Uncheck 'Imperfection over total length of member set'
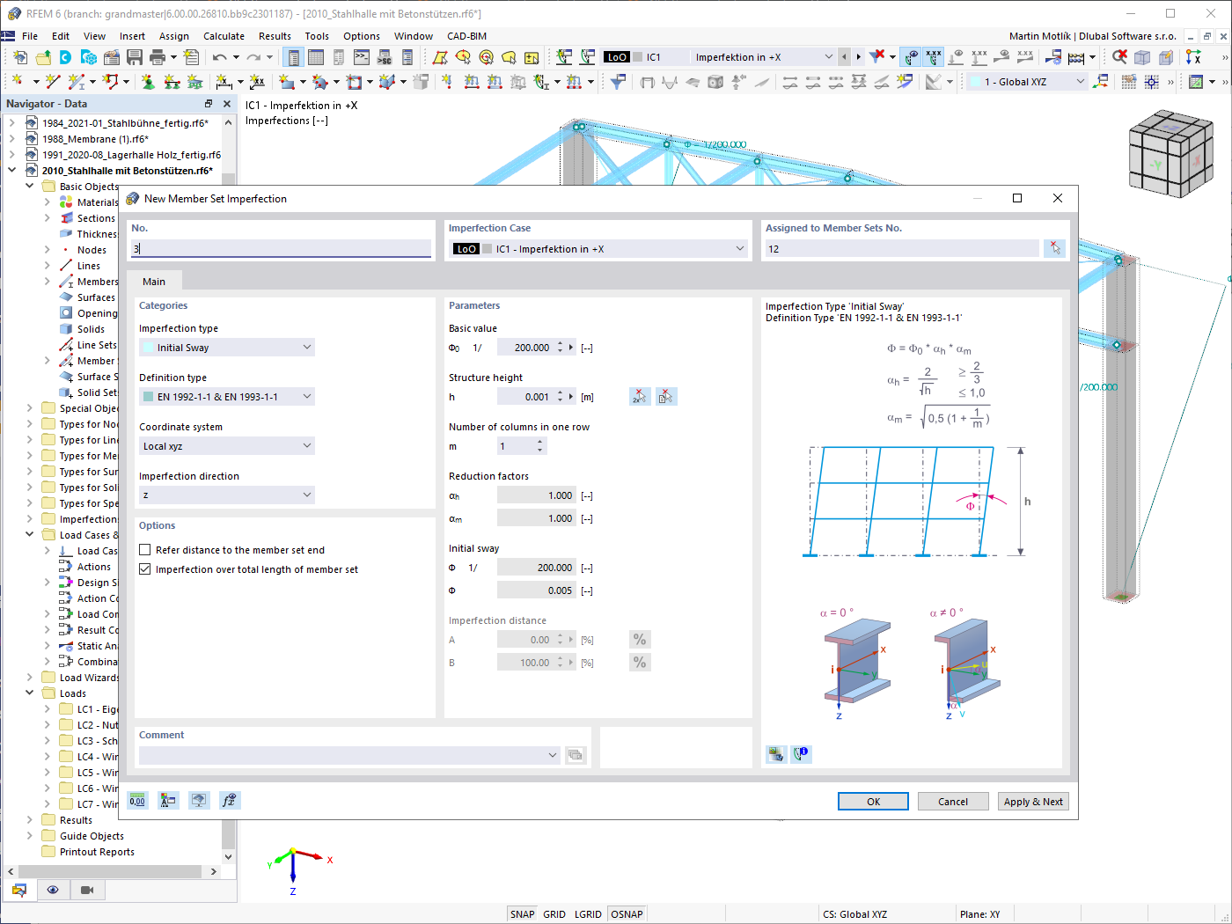1232x924 pixels. (x=145, y=569)
